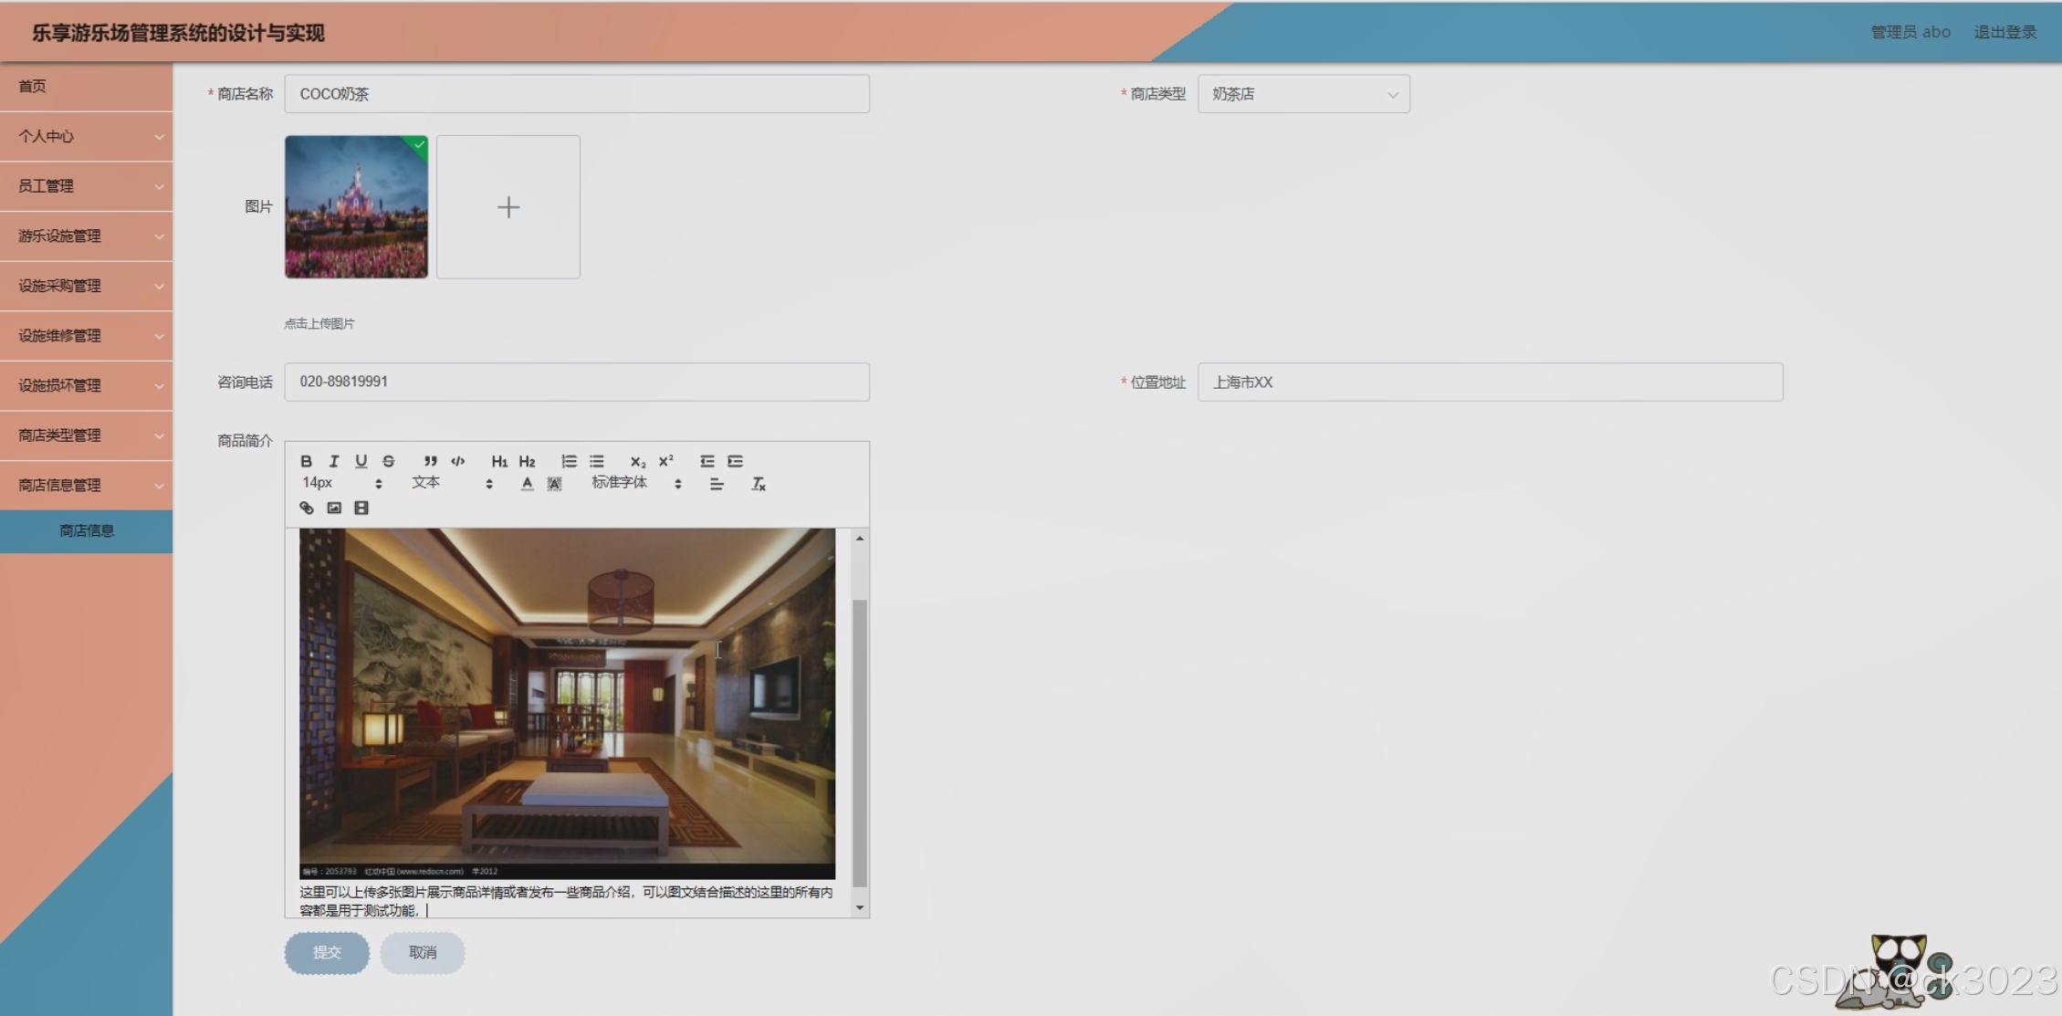Open text color picker in editor

point(527,484)
